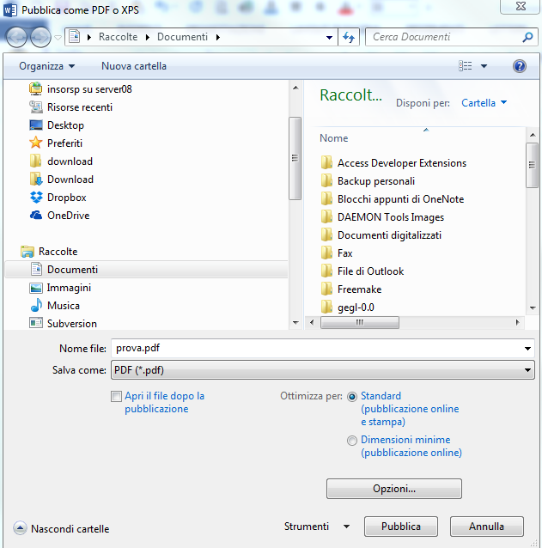Select Blocchi appunti di OneNote folder name

[400, 199]
